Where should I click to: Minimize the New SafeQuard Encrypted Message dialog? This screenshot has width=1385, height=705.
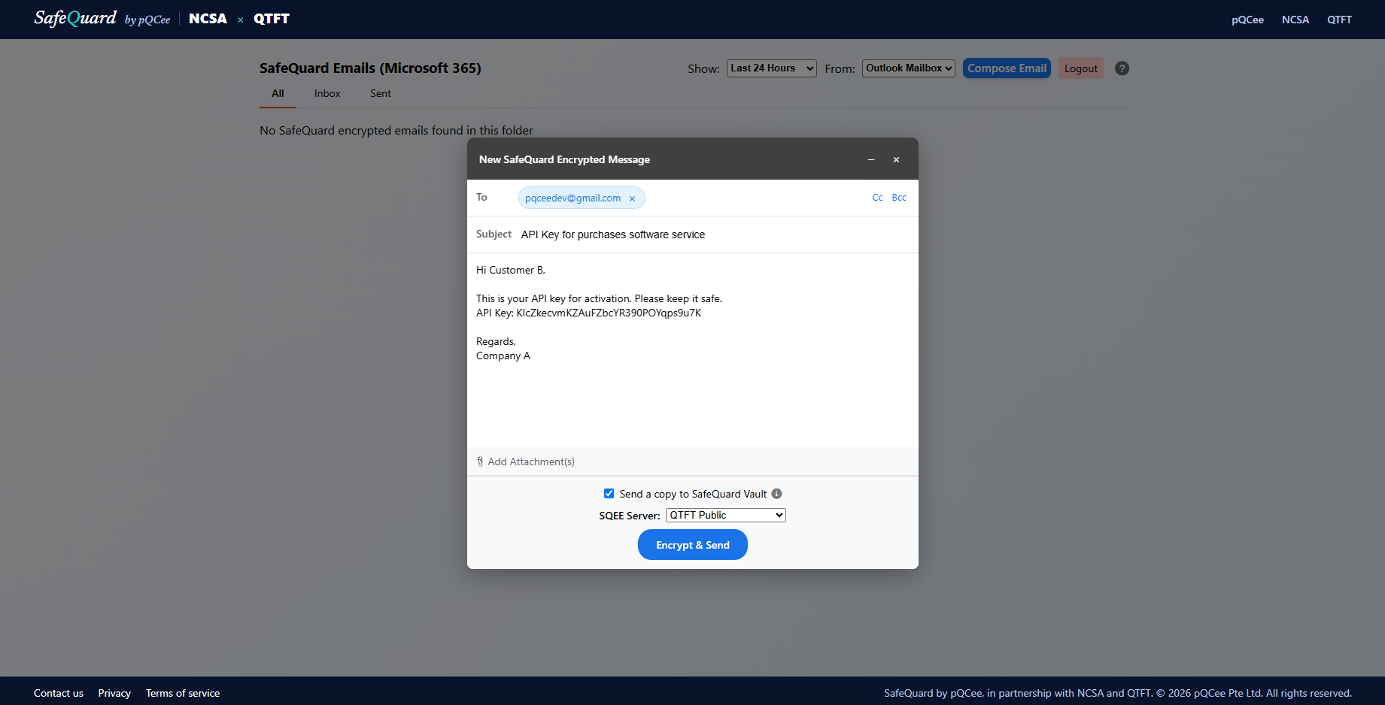tap(871, 159)
